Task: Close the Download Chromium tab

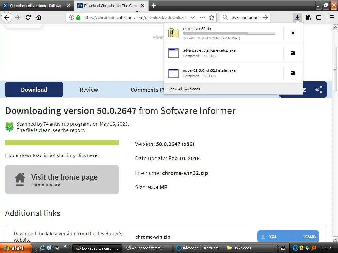Action: pos(143,6)
